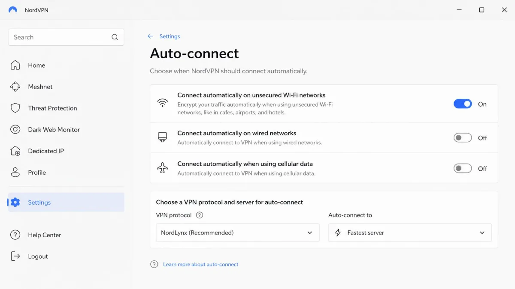515x289 pixels.
Task: Open Threat Protection section
Action: point(66,108)
